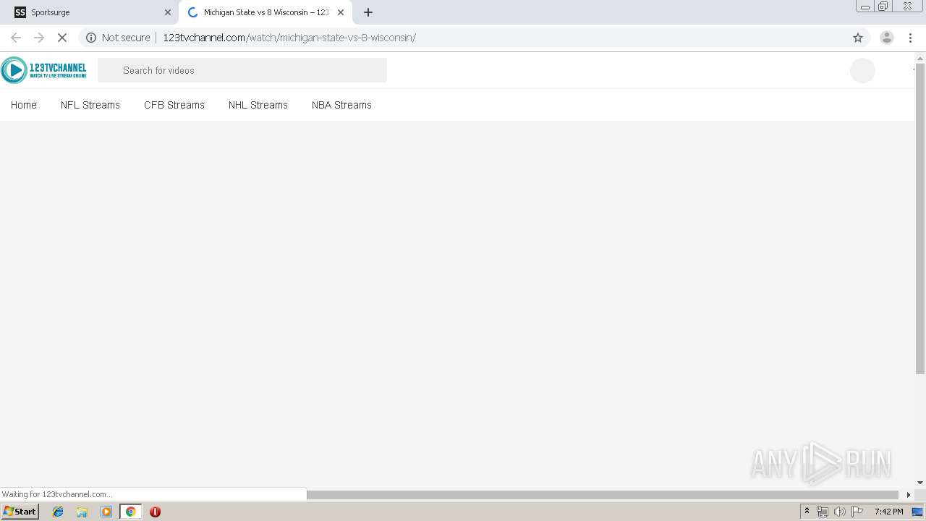Image resolution: width=926 pixels, height=521 pixels.
Task: Go back using browser back arrow
Action: (16, 38)
